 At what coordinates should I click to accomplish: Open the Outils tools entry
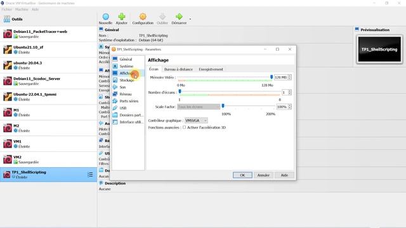point(13,19)
